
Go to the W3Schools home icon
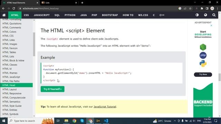4,15
